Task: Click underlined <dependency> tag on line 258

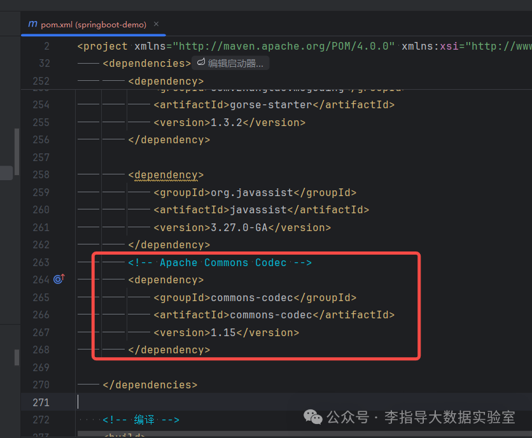Action: [166, 175]
